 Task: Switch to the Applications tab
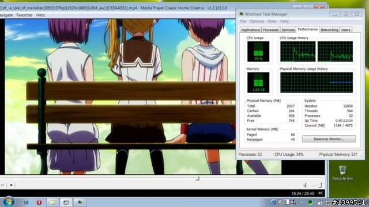coord(250,30)
